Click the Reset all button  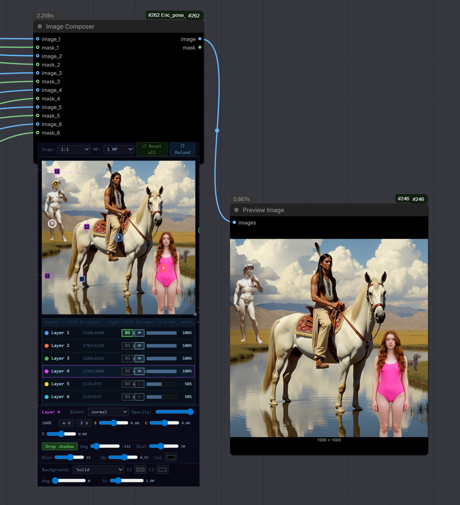click(x=152, y=149)
